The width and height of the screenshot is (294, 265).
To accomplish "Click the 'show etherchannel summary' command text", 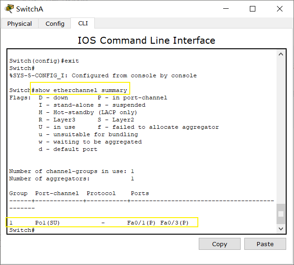I will [81, 90].
